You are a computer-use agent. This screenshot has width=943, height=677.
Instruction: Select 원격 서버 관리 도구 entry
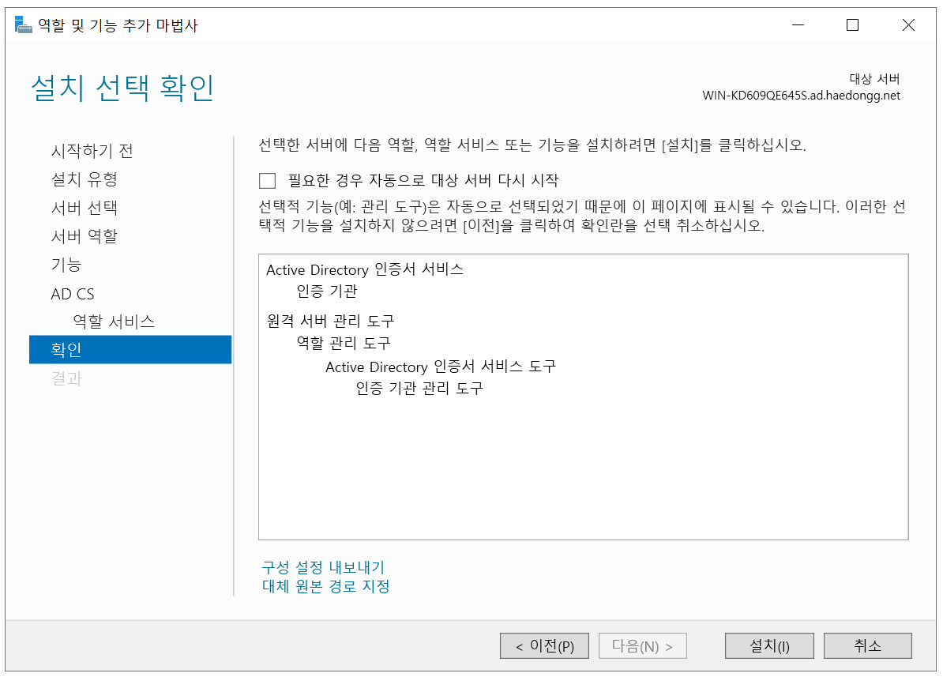330,321
